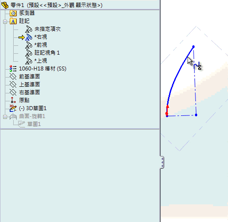Click the red segment at spline bottom
The width and height of the screenshot is (228, 222).
tap(167, 110)
